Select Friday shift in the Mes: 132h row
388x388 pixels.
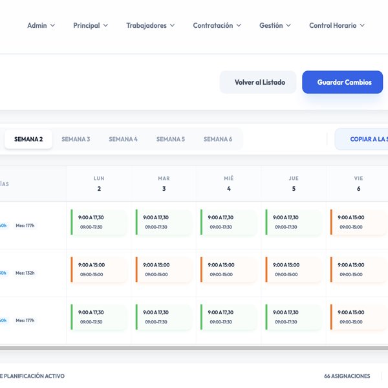coord(358,270)
